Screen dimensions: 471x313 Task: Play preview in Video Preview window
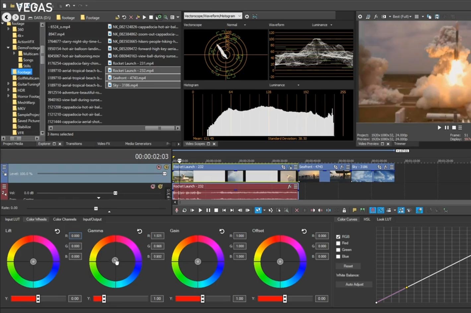click(439, 127)
